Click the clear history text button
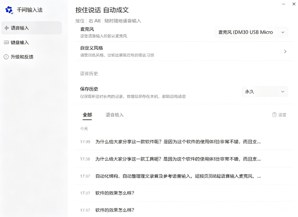The width and height of the screenshot is (298, 217). [x=282, y=115]
